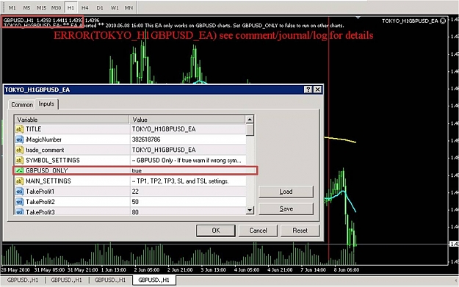Edit TakeProfit2 value 50
459x287 pixels.
pyautogui.click(x=188, y=202)
